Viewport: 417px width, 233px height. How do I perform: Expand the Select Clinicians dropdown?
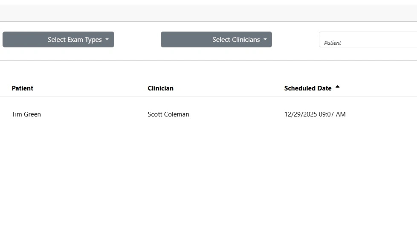[x=216, y=40]
